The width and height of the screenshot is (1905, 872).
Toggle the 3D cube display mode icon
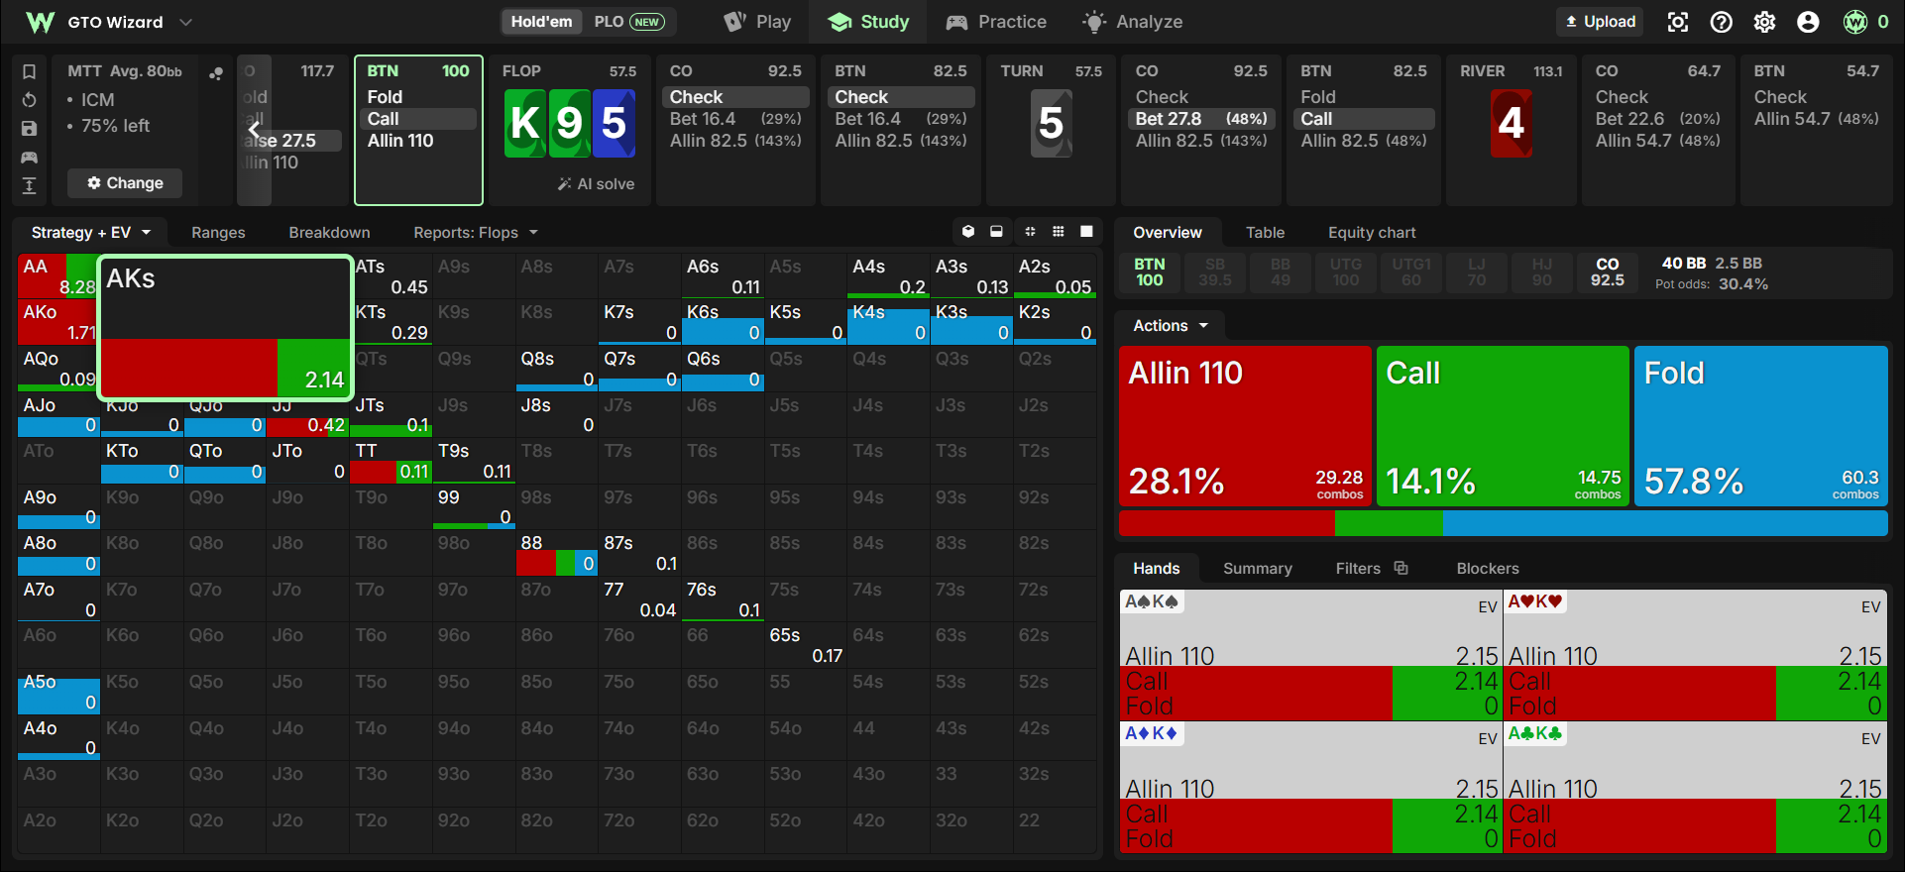968,232
